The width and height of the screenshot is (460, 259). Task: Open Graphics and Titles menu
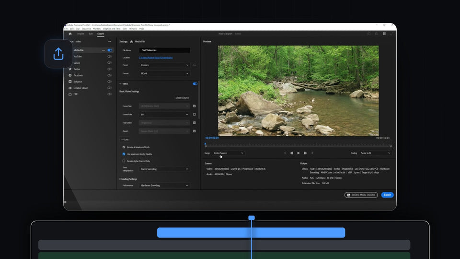click(112, 29)
